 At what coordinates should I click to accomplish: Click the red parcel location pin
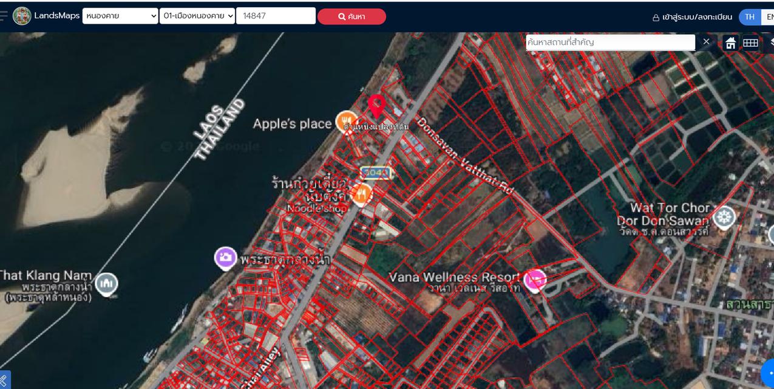(377, 106)
